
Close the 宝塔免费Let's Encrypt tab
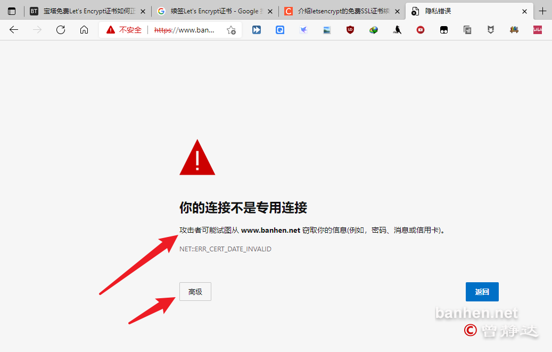point(143,11)
